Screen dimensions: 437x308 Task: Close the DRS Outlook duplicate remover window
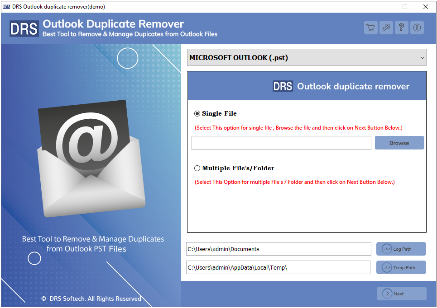point(426,7)
